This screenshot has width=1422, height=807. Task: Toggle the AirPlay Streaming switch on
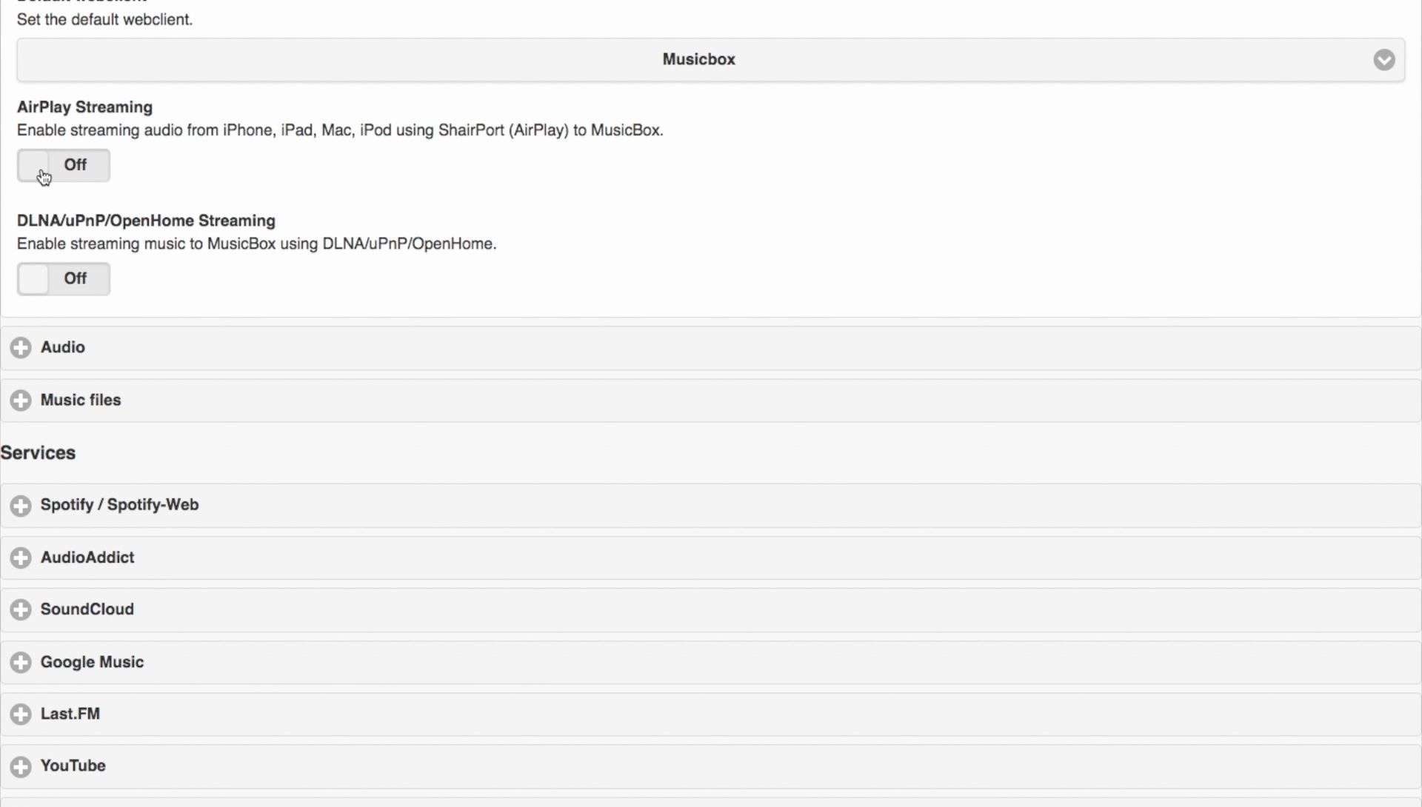(x=64, y=165)
